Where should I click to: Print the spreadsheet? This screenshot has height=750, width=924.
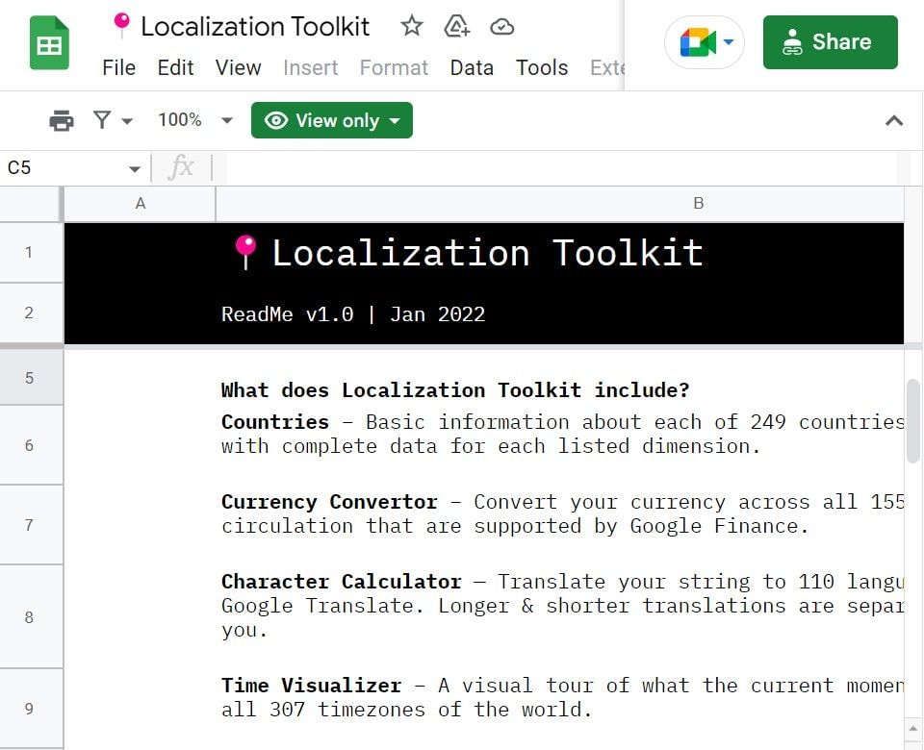(x=61, y=120)
